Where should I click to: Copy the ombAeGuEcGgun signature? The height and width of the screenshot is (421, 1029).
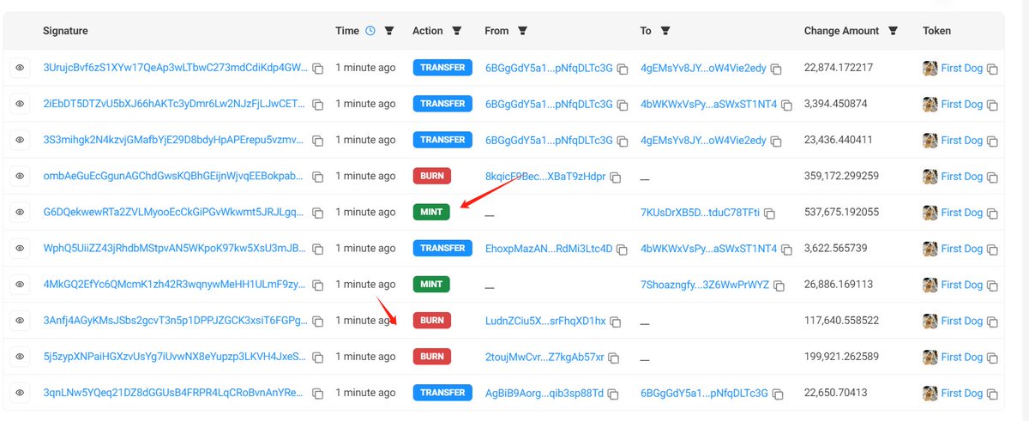tap(317, 177)
